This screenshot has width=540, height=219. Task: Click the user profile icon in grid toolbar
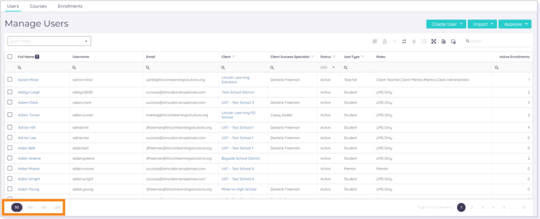pyautogui.click(x=385, y=41)
